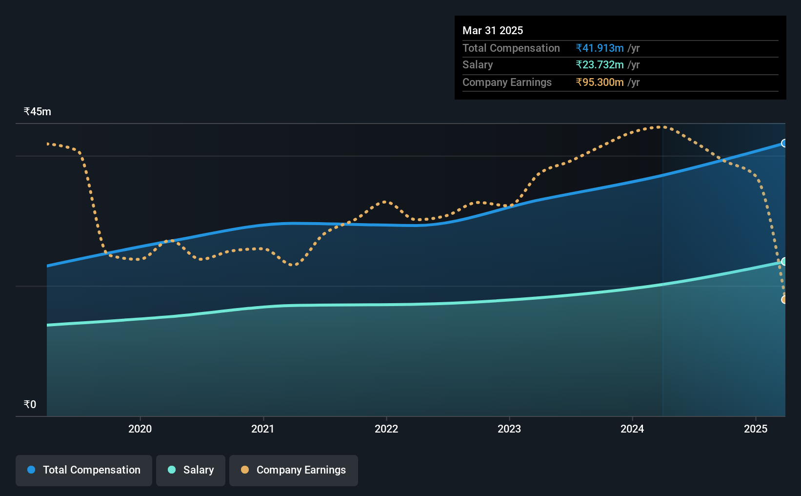This screenshot has height=496, width=801.
Task: Click the ₹95.300m company earnings value
Action: pos(600,82)
